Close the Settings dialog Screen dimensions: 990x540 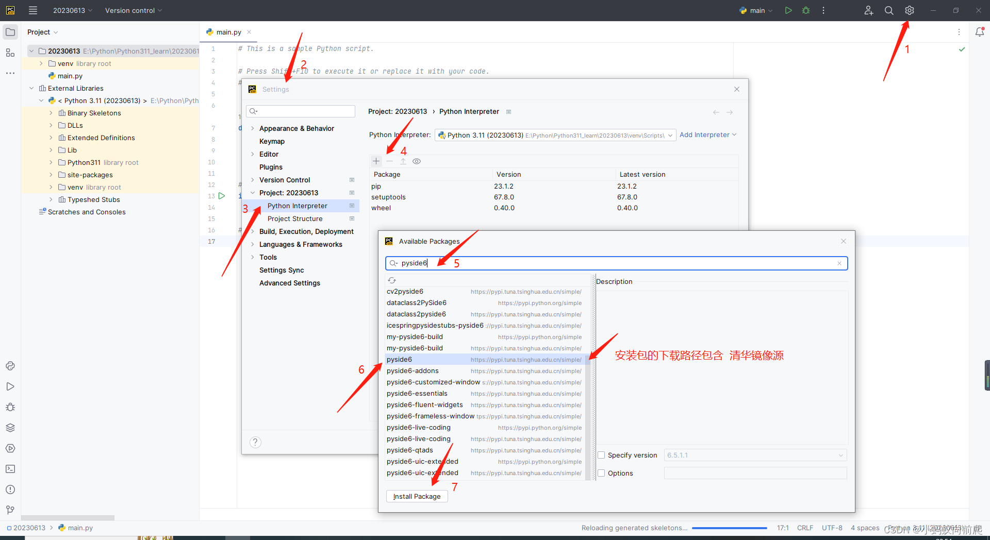point(737,89)
